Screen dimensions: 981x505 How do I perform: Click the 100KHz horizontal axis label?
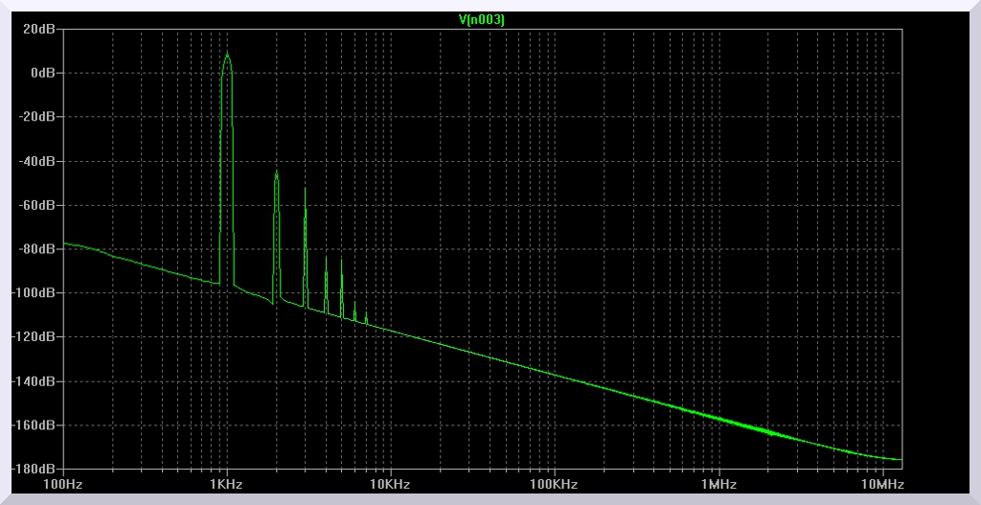pos(555,484)
